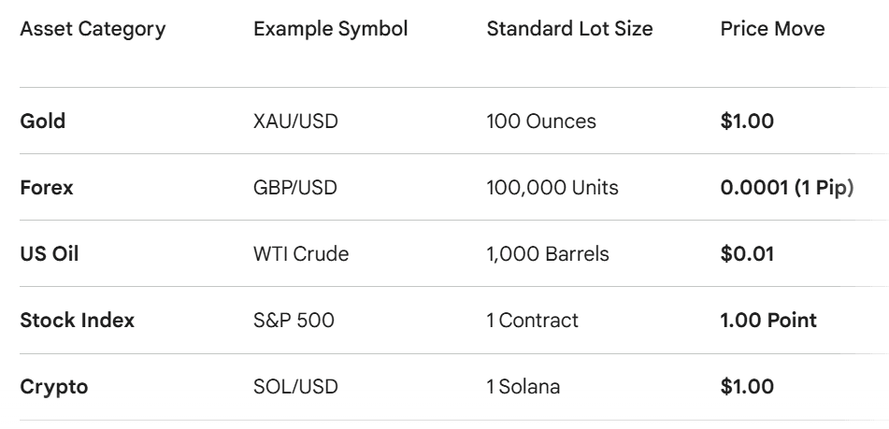Click the WTI Crude symbol cell
Screen dimensions: 889x429
pos(301,254)
